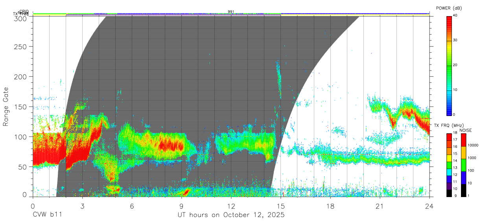Click the 14 label in the TX FRQ legend
This screenshot has height=223, width=483.
455,160
